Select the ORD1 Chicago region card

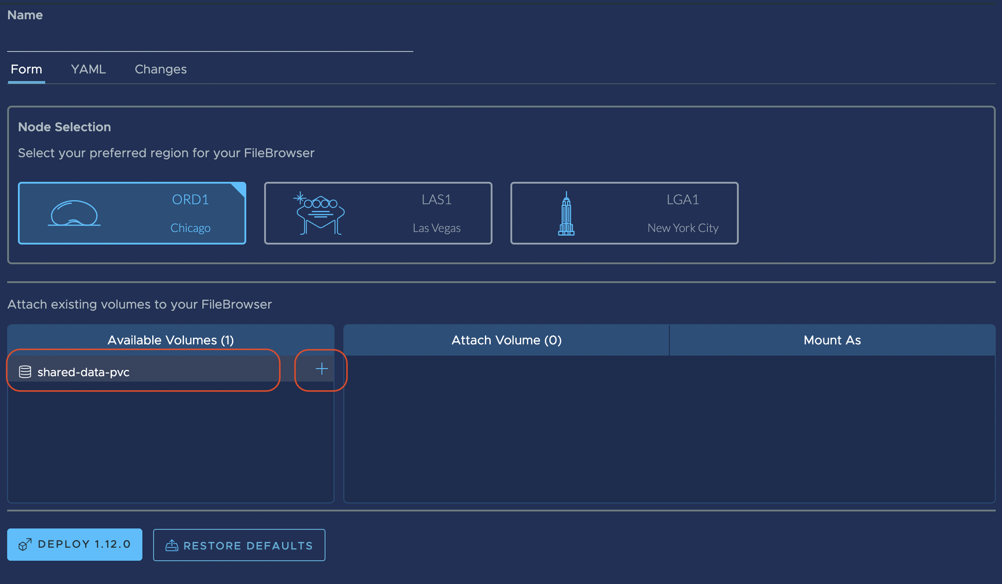coord(132,213)
